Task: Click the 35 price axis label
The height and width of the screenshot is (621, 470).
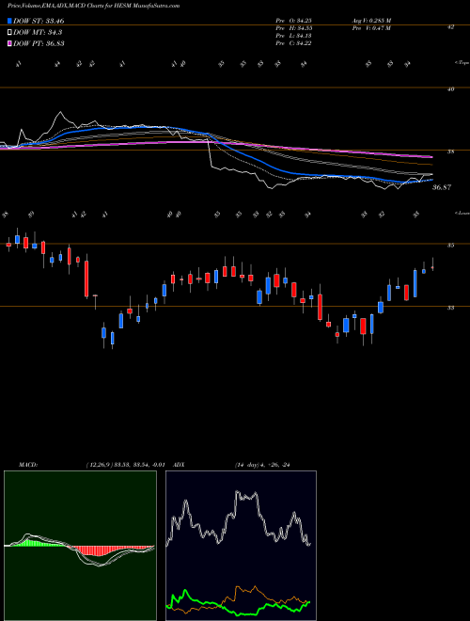Action: click(x=450, y=246)
